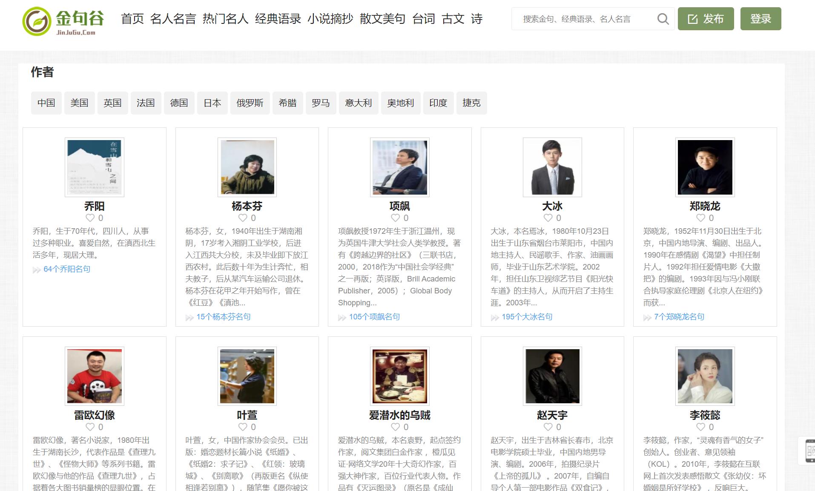Click author name 项飙
This screenshot has width=815, height=491.
(400, 206)
